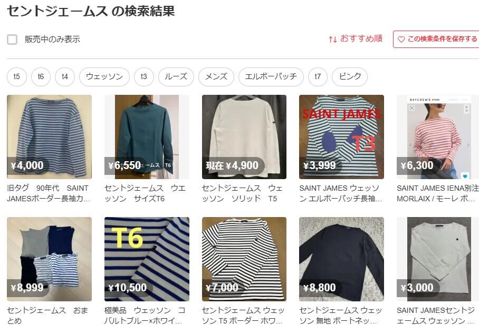This screenshot has height=334, width=479.
Task: Open the ¥4,000 blue striped shirt thumbnail
Action: 49,137
